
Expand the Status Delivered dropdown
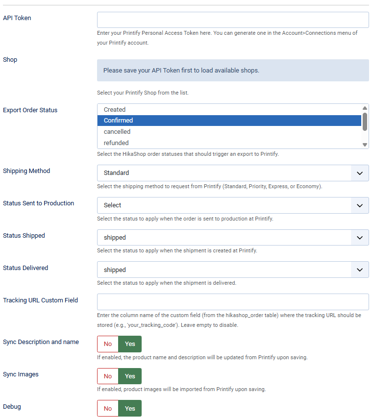pos(233,270)
